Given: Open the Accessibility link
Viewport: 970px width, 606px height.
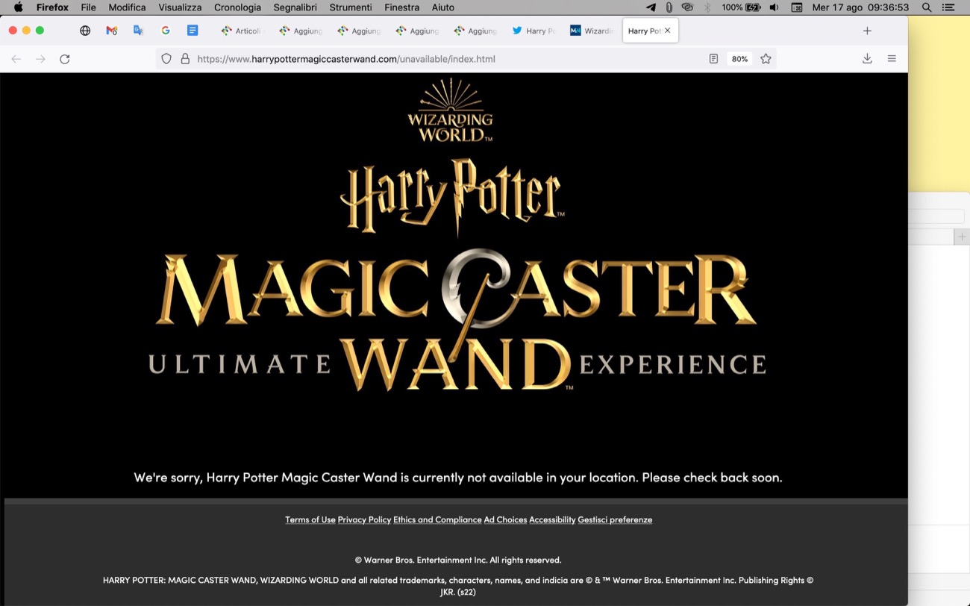Looking at the screenshot, I should [552, 519].
